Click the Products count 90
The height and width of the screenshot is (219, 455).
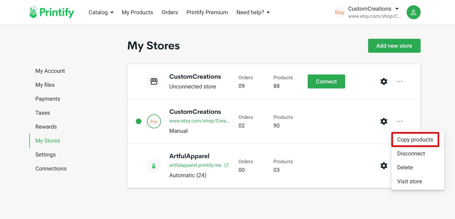276,126
